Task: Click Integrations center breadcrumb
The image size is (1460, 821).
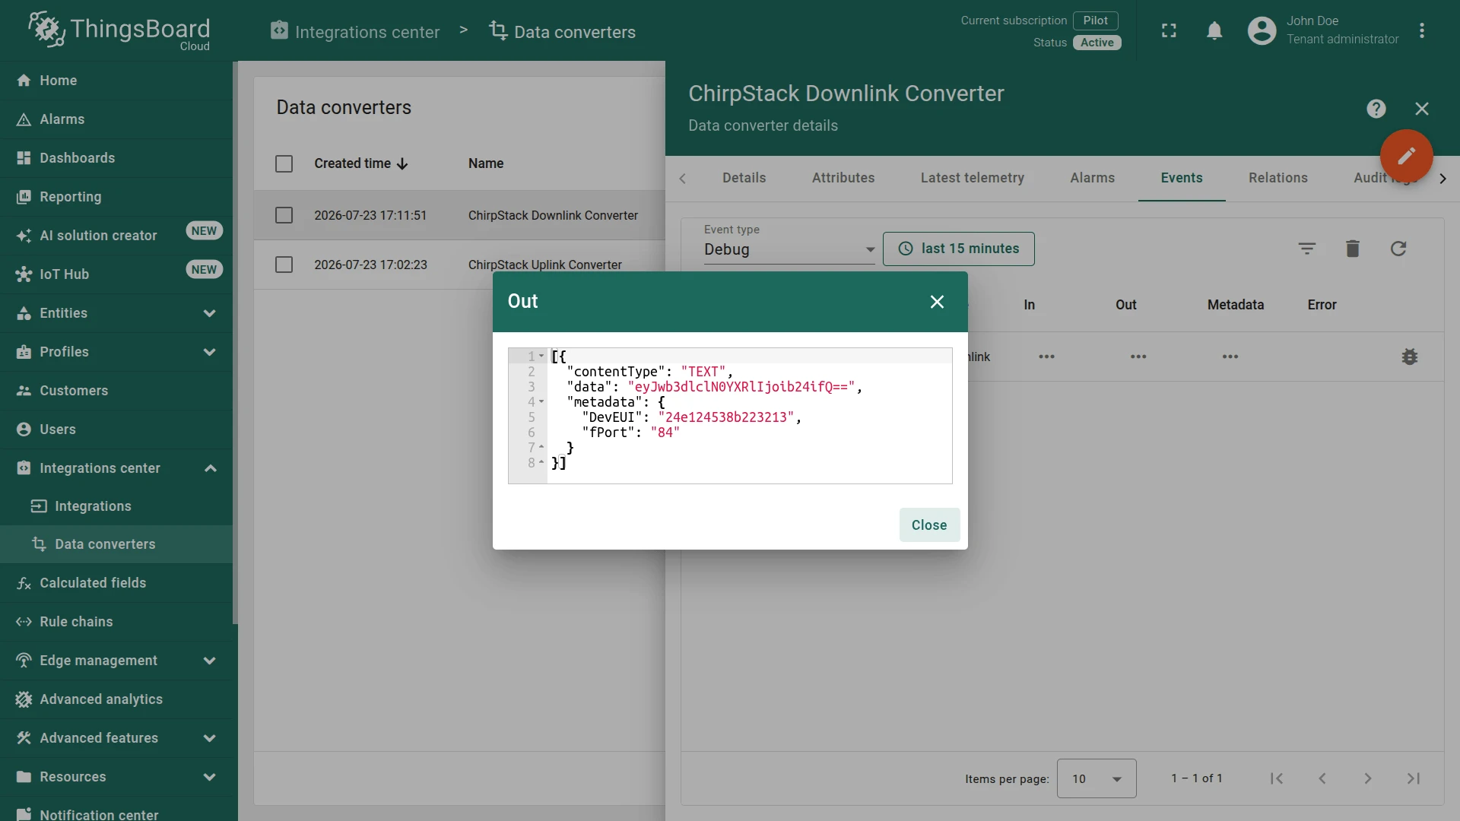Action: click(354, 31)
